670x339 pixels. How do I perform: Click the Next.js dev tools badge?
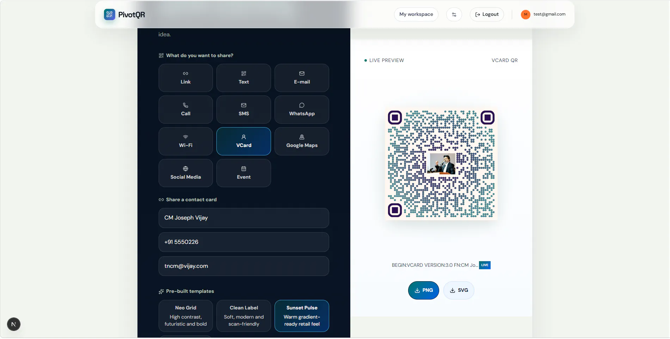[14, 324]
